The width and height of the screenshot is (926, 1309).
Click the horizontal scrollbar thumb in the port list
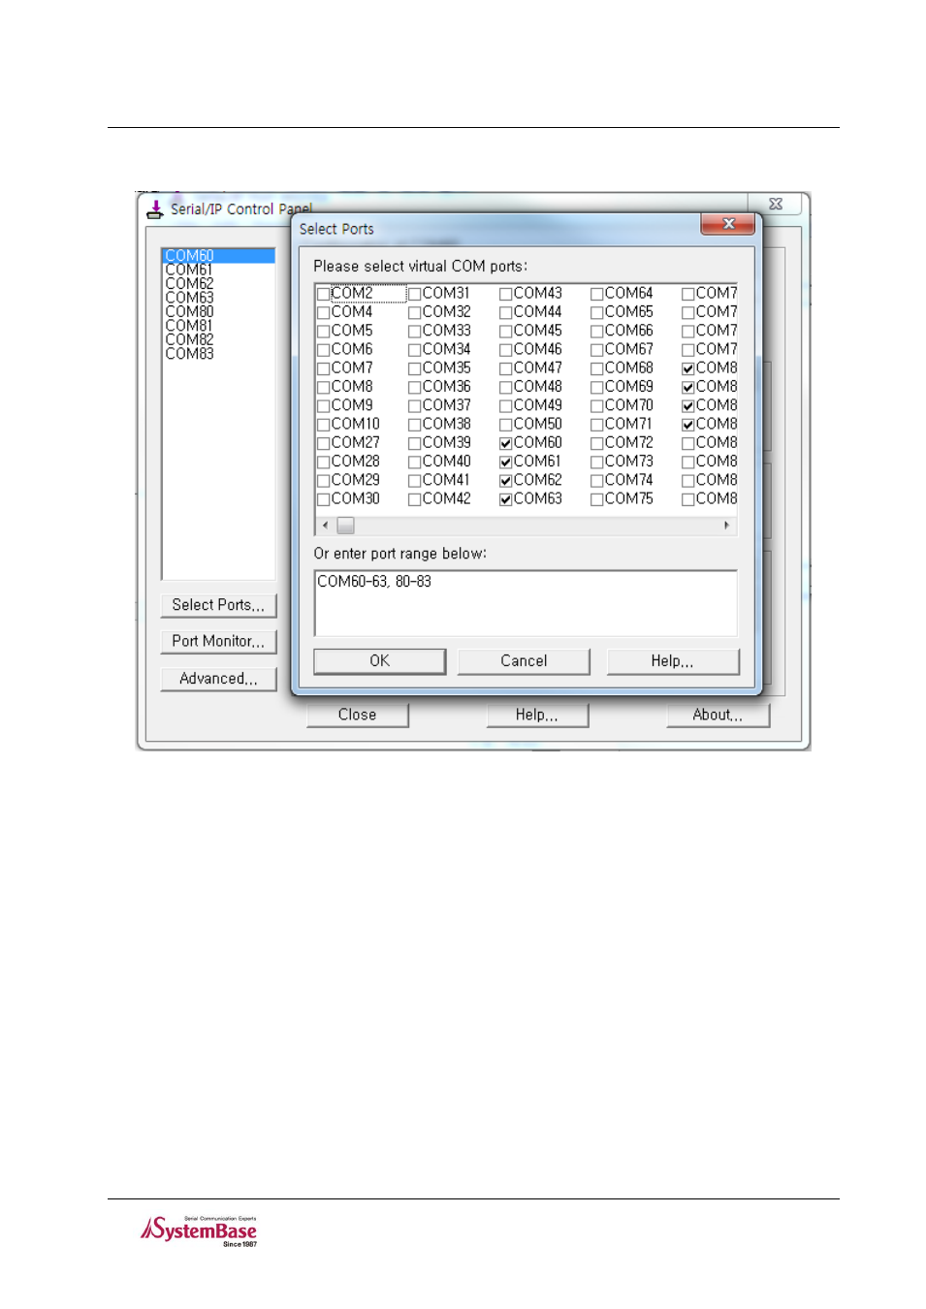[x=345, y=526]
